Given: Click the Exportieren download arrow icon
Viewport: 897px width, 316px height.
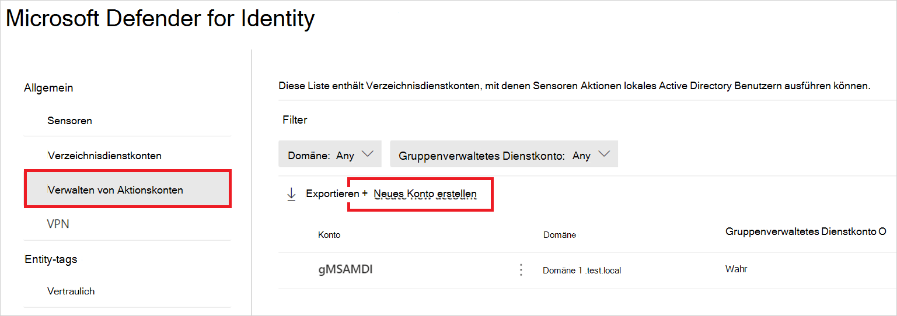Looking at the screenshot, I should [292, 194].
